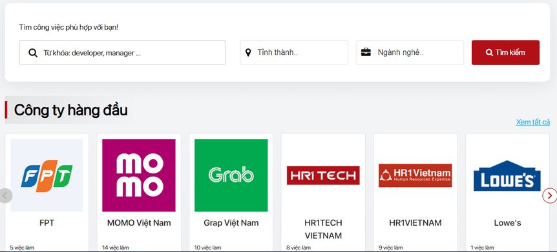Click the keyword search input field
557x252 pixels.
click(123, 52)
